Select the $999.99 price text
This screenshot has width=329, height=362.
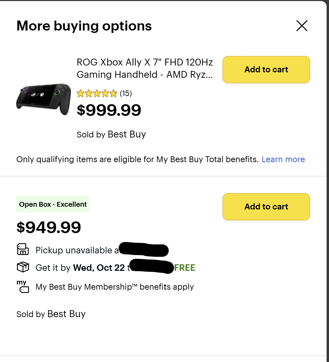[109, 110]
